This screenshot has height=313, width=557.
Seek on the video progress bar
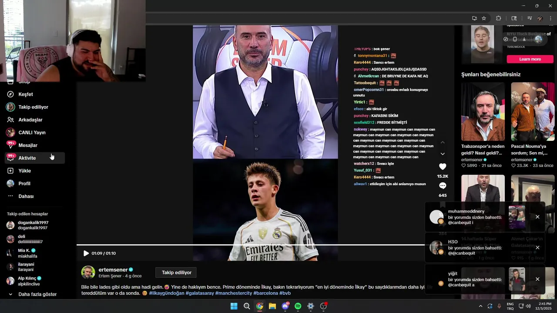(250, 245)
